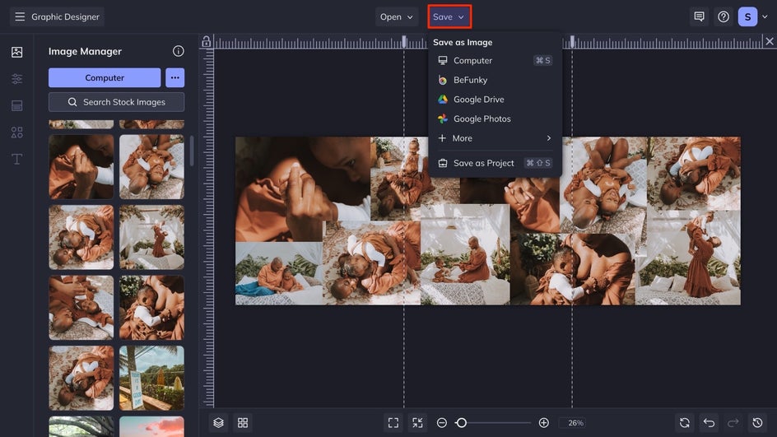Open the History clock icon
This screenshot has height=437, width=777.
(x=756, y=422)
